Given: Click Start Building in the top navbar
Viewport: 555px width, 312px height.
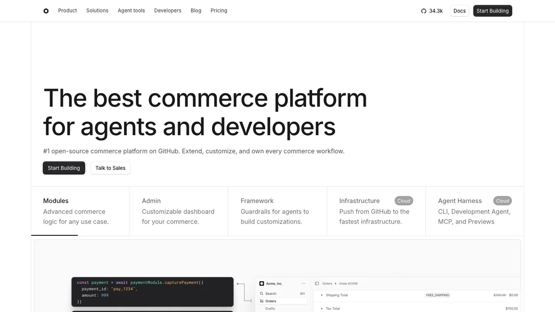Looking at the screenshot, I should (493, 11).
